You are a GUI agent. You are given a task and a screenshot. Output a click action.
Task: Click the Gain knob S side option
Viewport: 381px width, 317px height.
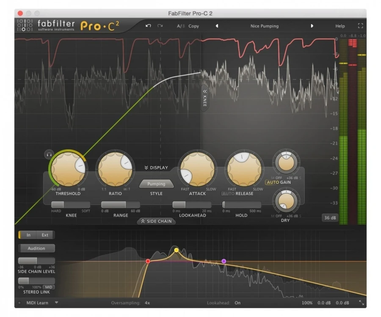pyautogui.click(x=300, y=178)
